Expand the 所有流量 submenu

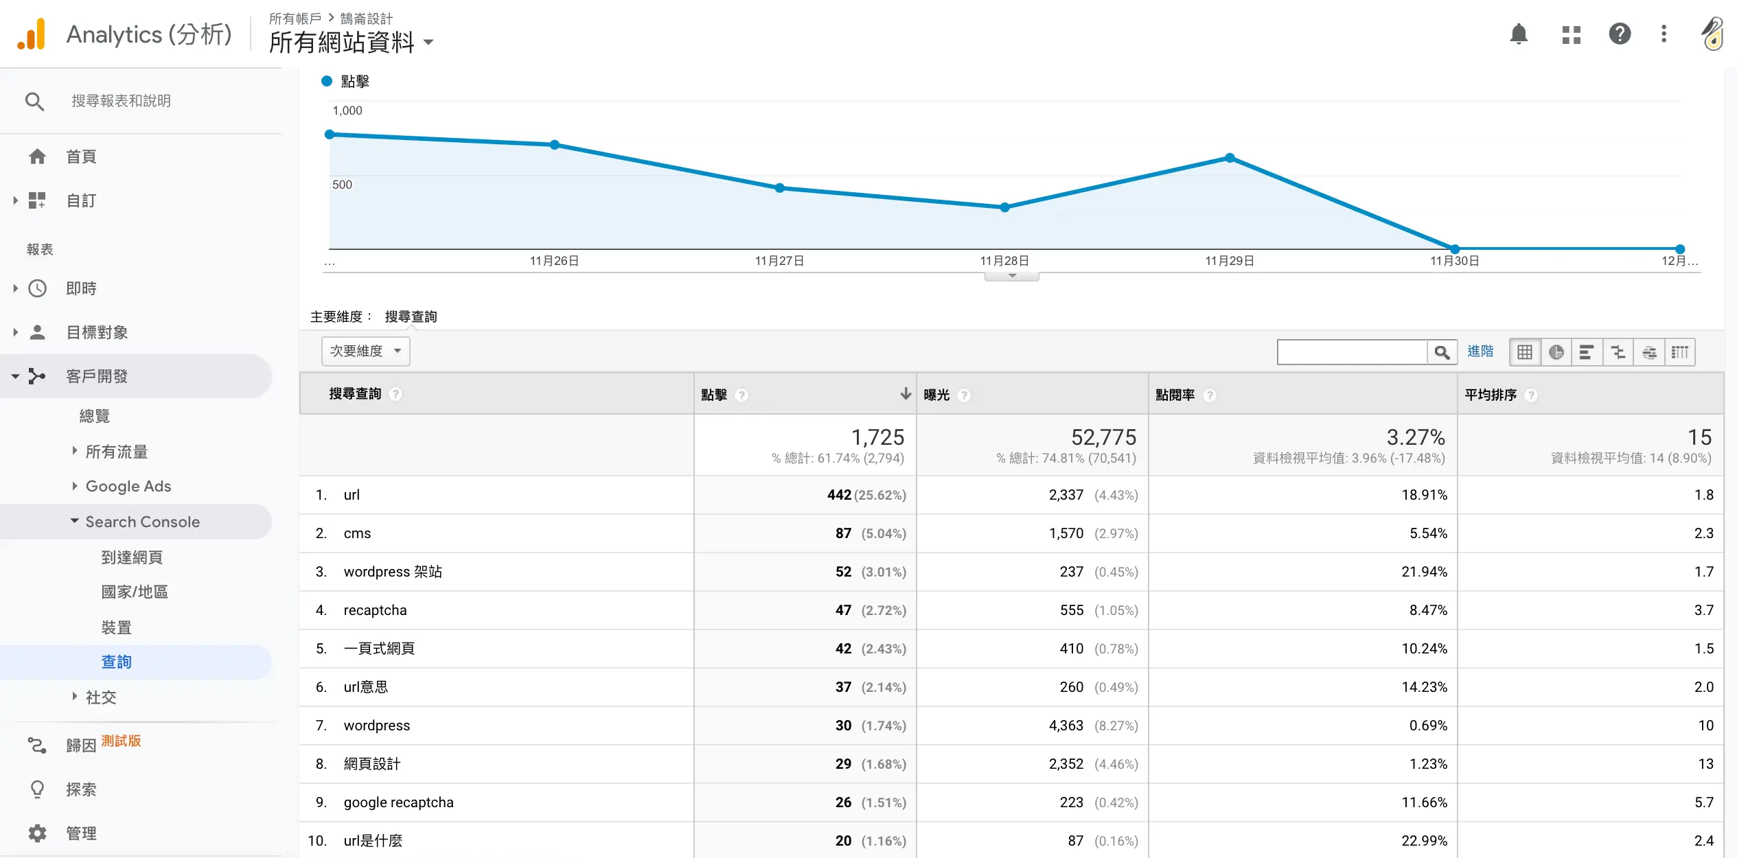74,451
